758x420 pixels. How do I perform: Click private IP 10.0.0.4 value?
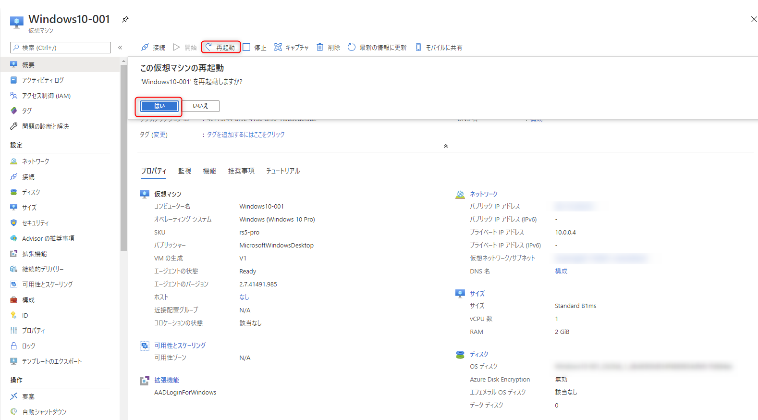(565, 233)
